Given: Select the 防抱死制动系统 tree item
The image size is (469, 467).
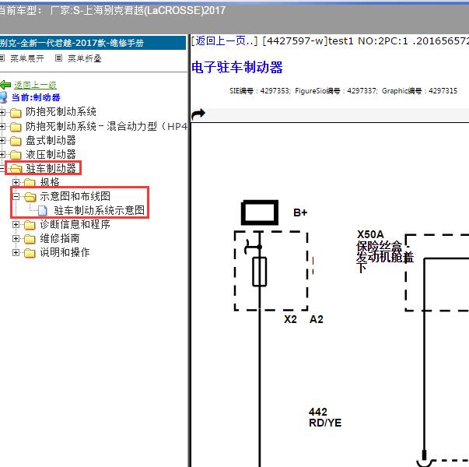Looking at the screenshot, I should pyautogui.click(x=61, y=112).
